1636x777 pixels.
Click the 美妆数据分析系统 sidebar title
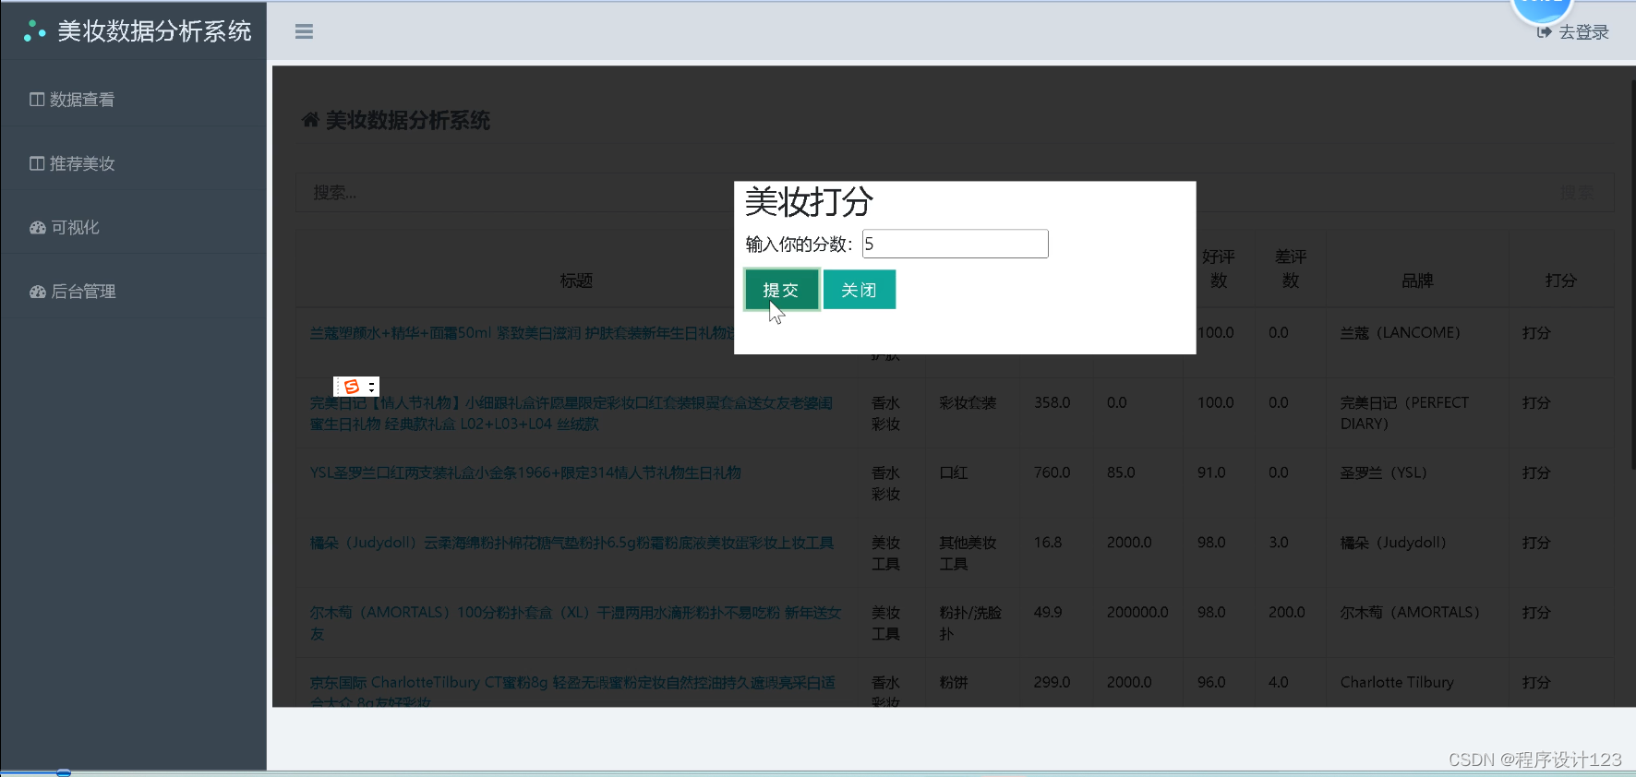[x=154, y=31]
